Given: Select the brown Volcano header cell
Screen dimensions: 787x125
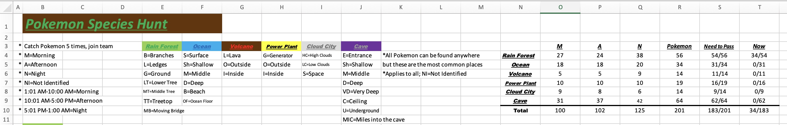Looking at the screenshot, I should [241, 46].
